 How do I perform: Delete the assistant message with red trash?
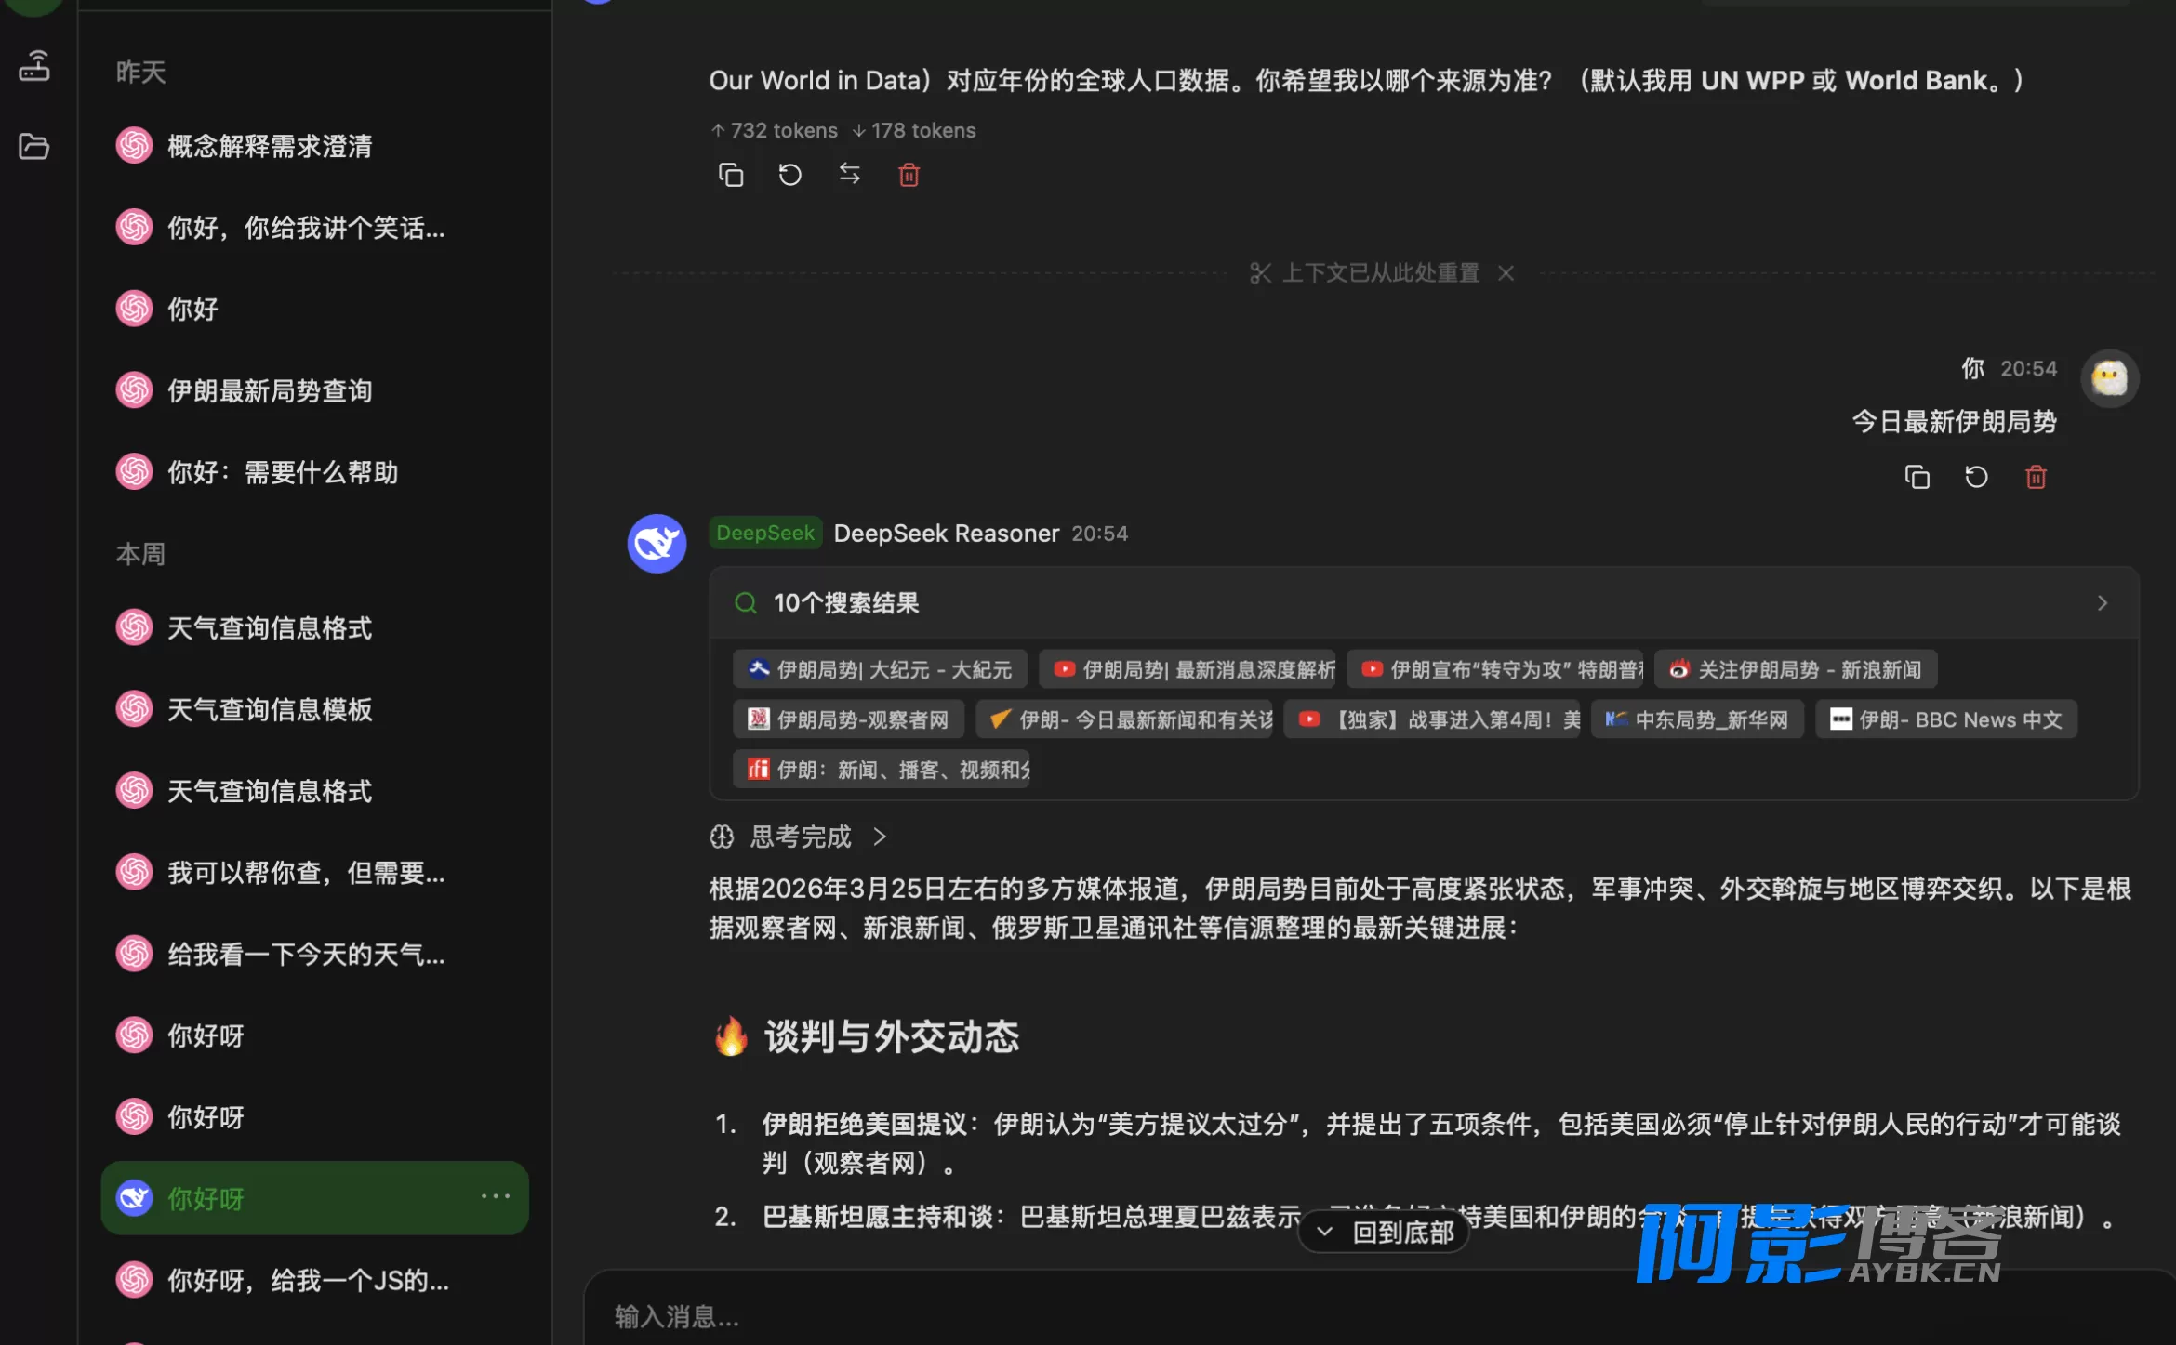point(909,175)
